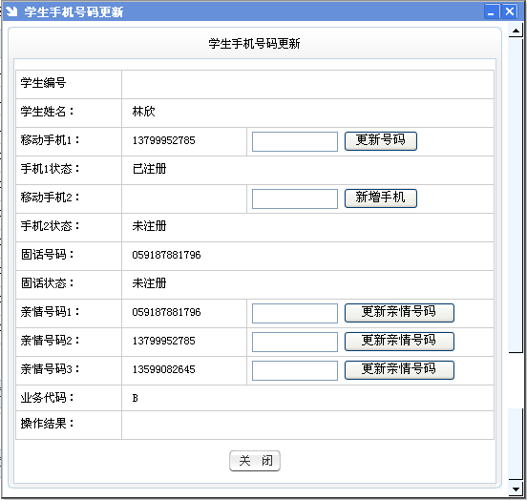Update 亲情号码3 with 更新亲情号码 button
This screenshot has width=527, height=500.
pyautogui.click(x=399, y=370)
